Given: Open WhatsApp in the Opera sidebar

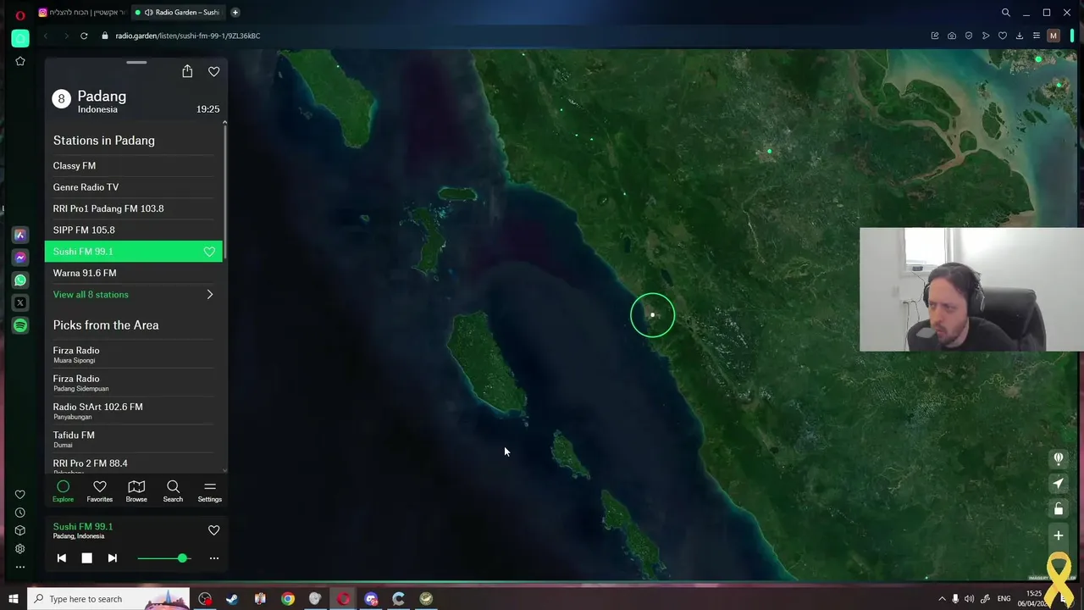Looking at the screenshot, I should 20,280.
